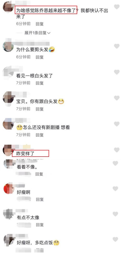Tap the heart beside 有点不太像

[115, 214]
